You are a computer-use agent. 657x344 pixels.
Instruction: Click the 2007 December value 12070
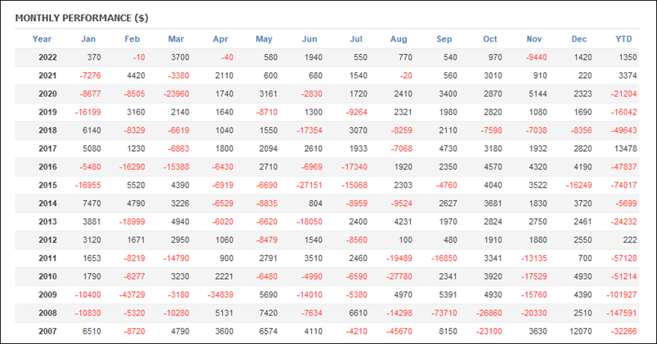coord(581,331)
